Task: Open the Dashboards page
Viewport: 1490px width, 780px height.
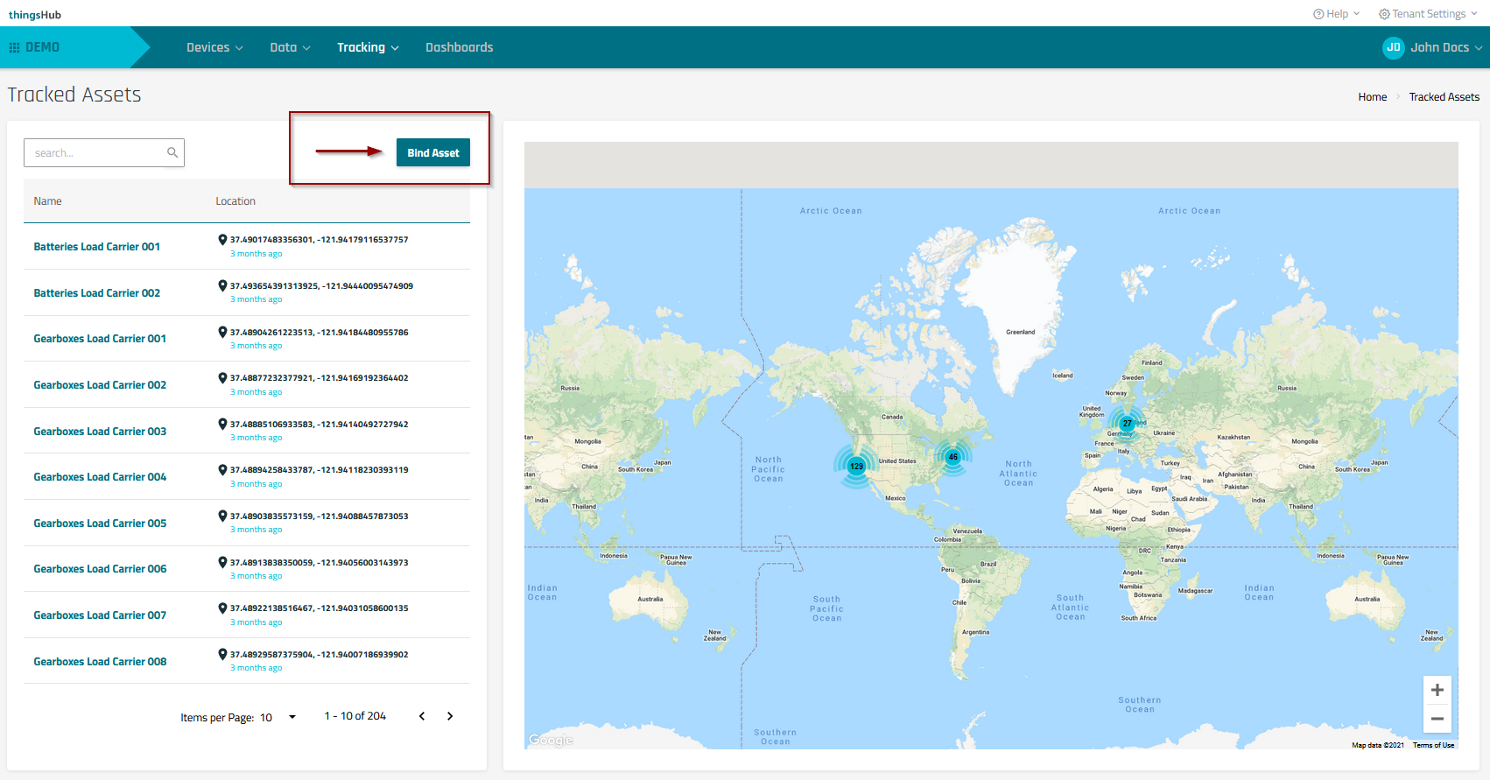Action: coord(459,47)
